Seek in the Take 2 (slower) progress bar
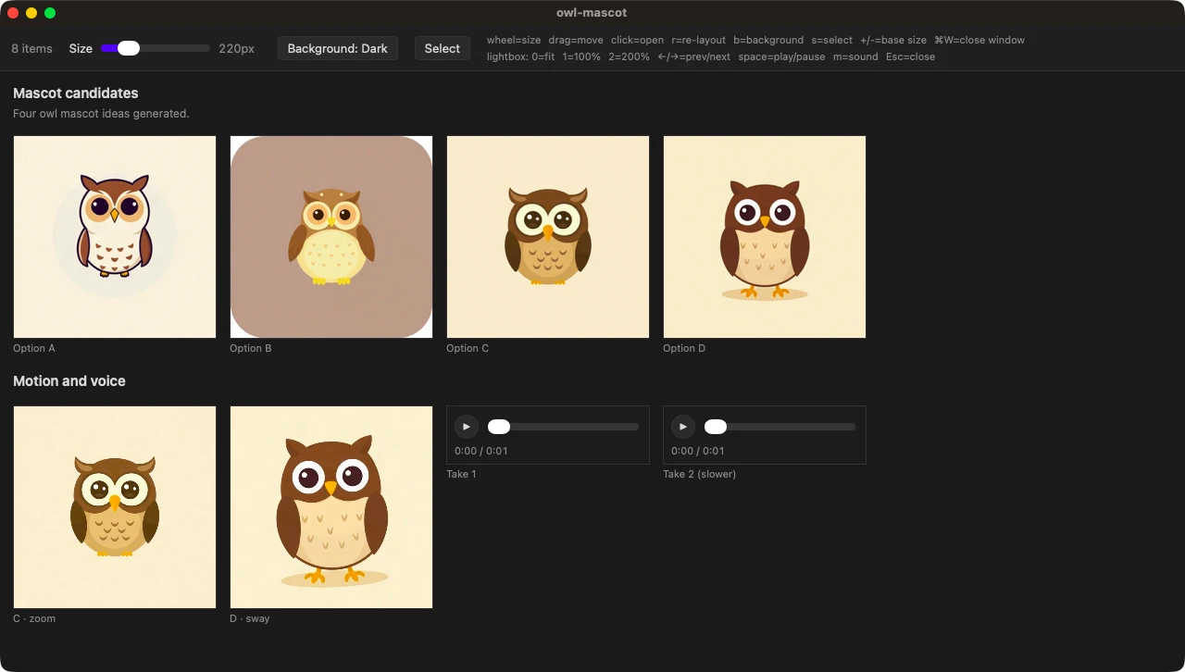 pos(780,427)
